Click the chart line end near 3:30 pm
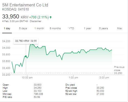 click(112, 50)
